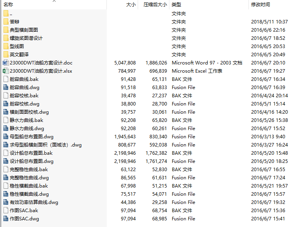Click the file icon of 舱容校核.bak

point(6,96)
